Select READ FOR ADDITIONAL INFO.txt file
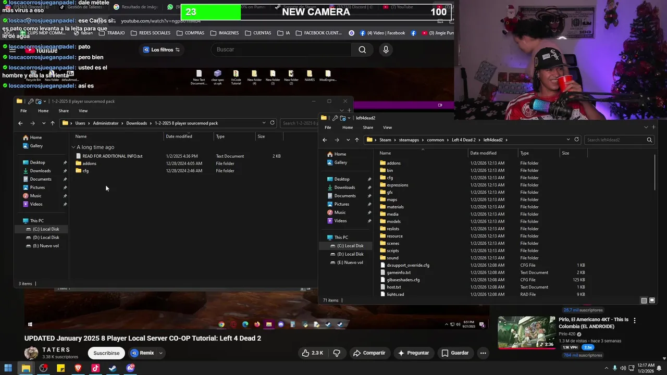The width and height of the screenshot is (667, 375). pyautogui.click(x=109, y=156)
